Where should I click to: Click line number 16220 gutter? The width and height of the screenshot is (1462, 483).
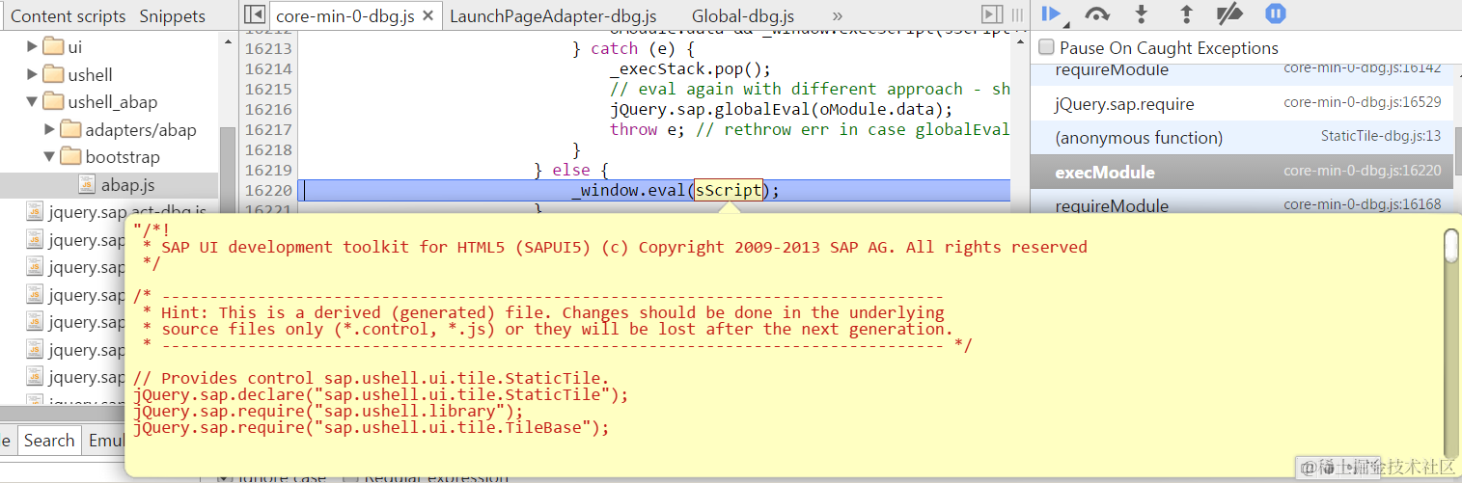[x=268, y=190]
